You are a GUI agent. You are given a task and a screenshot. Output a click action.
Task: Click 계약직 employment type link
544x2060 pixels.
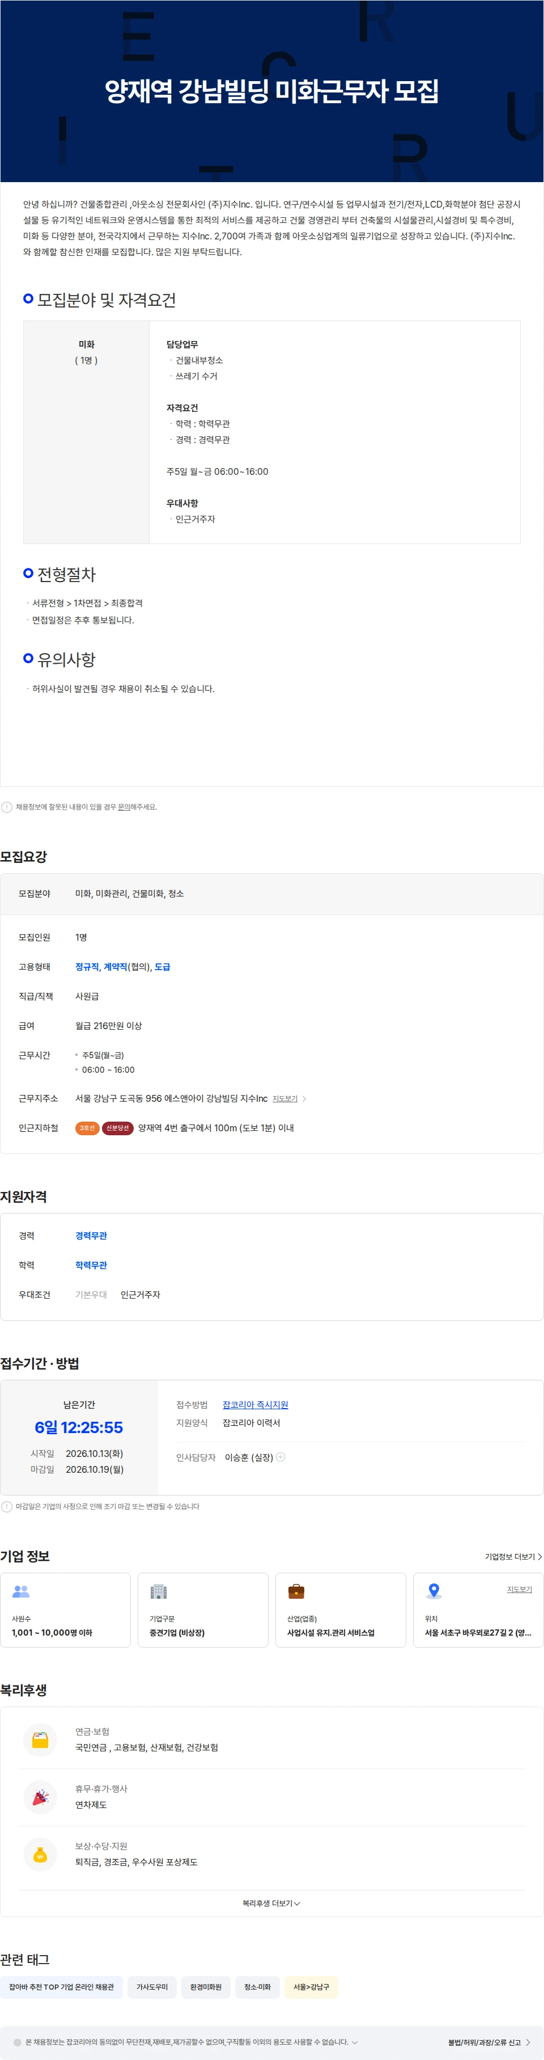coord(115,967)
